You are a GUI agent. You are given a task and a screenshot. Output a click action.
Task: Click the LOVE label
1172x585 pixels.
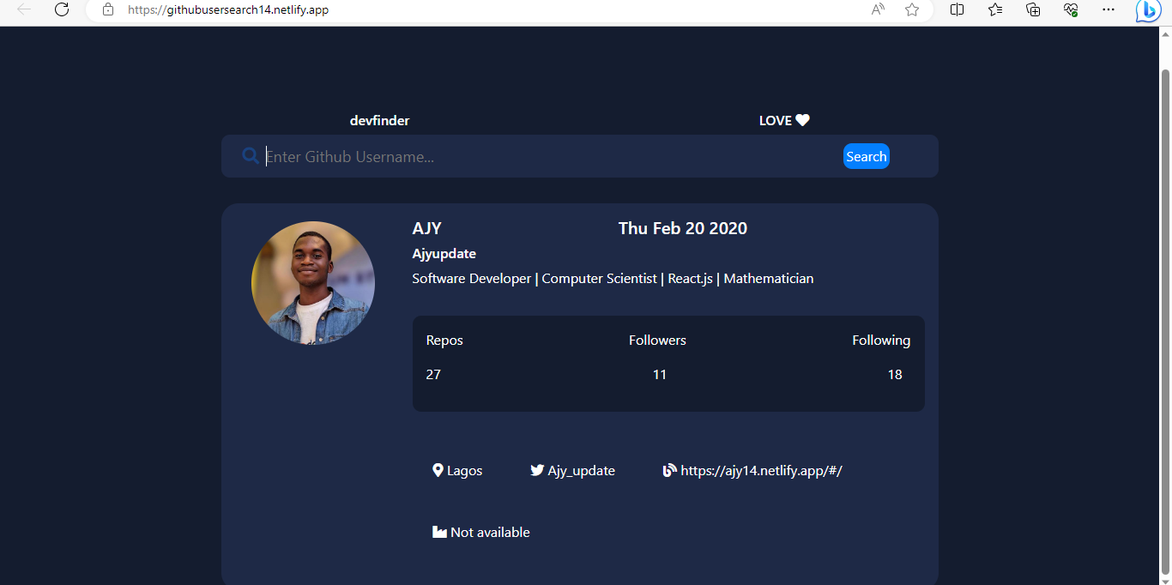pos(776,120)
